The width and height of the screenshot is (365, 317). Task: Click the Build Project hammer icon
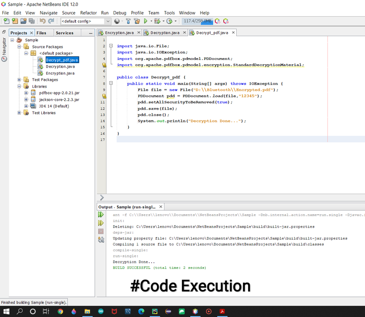(x=128, y=21)
